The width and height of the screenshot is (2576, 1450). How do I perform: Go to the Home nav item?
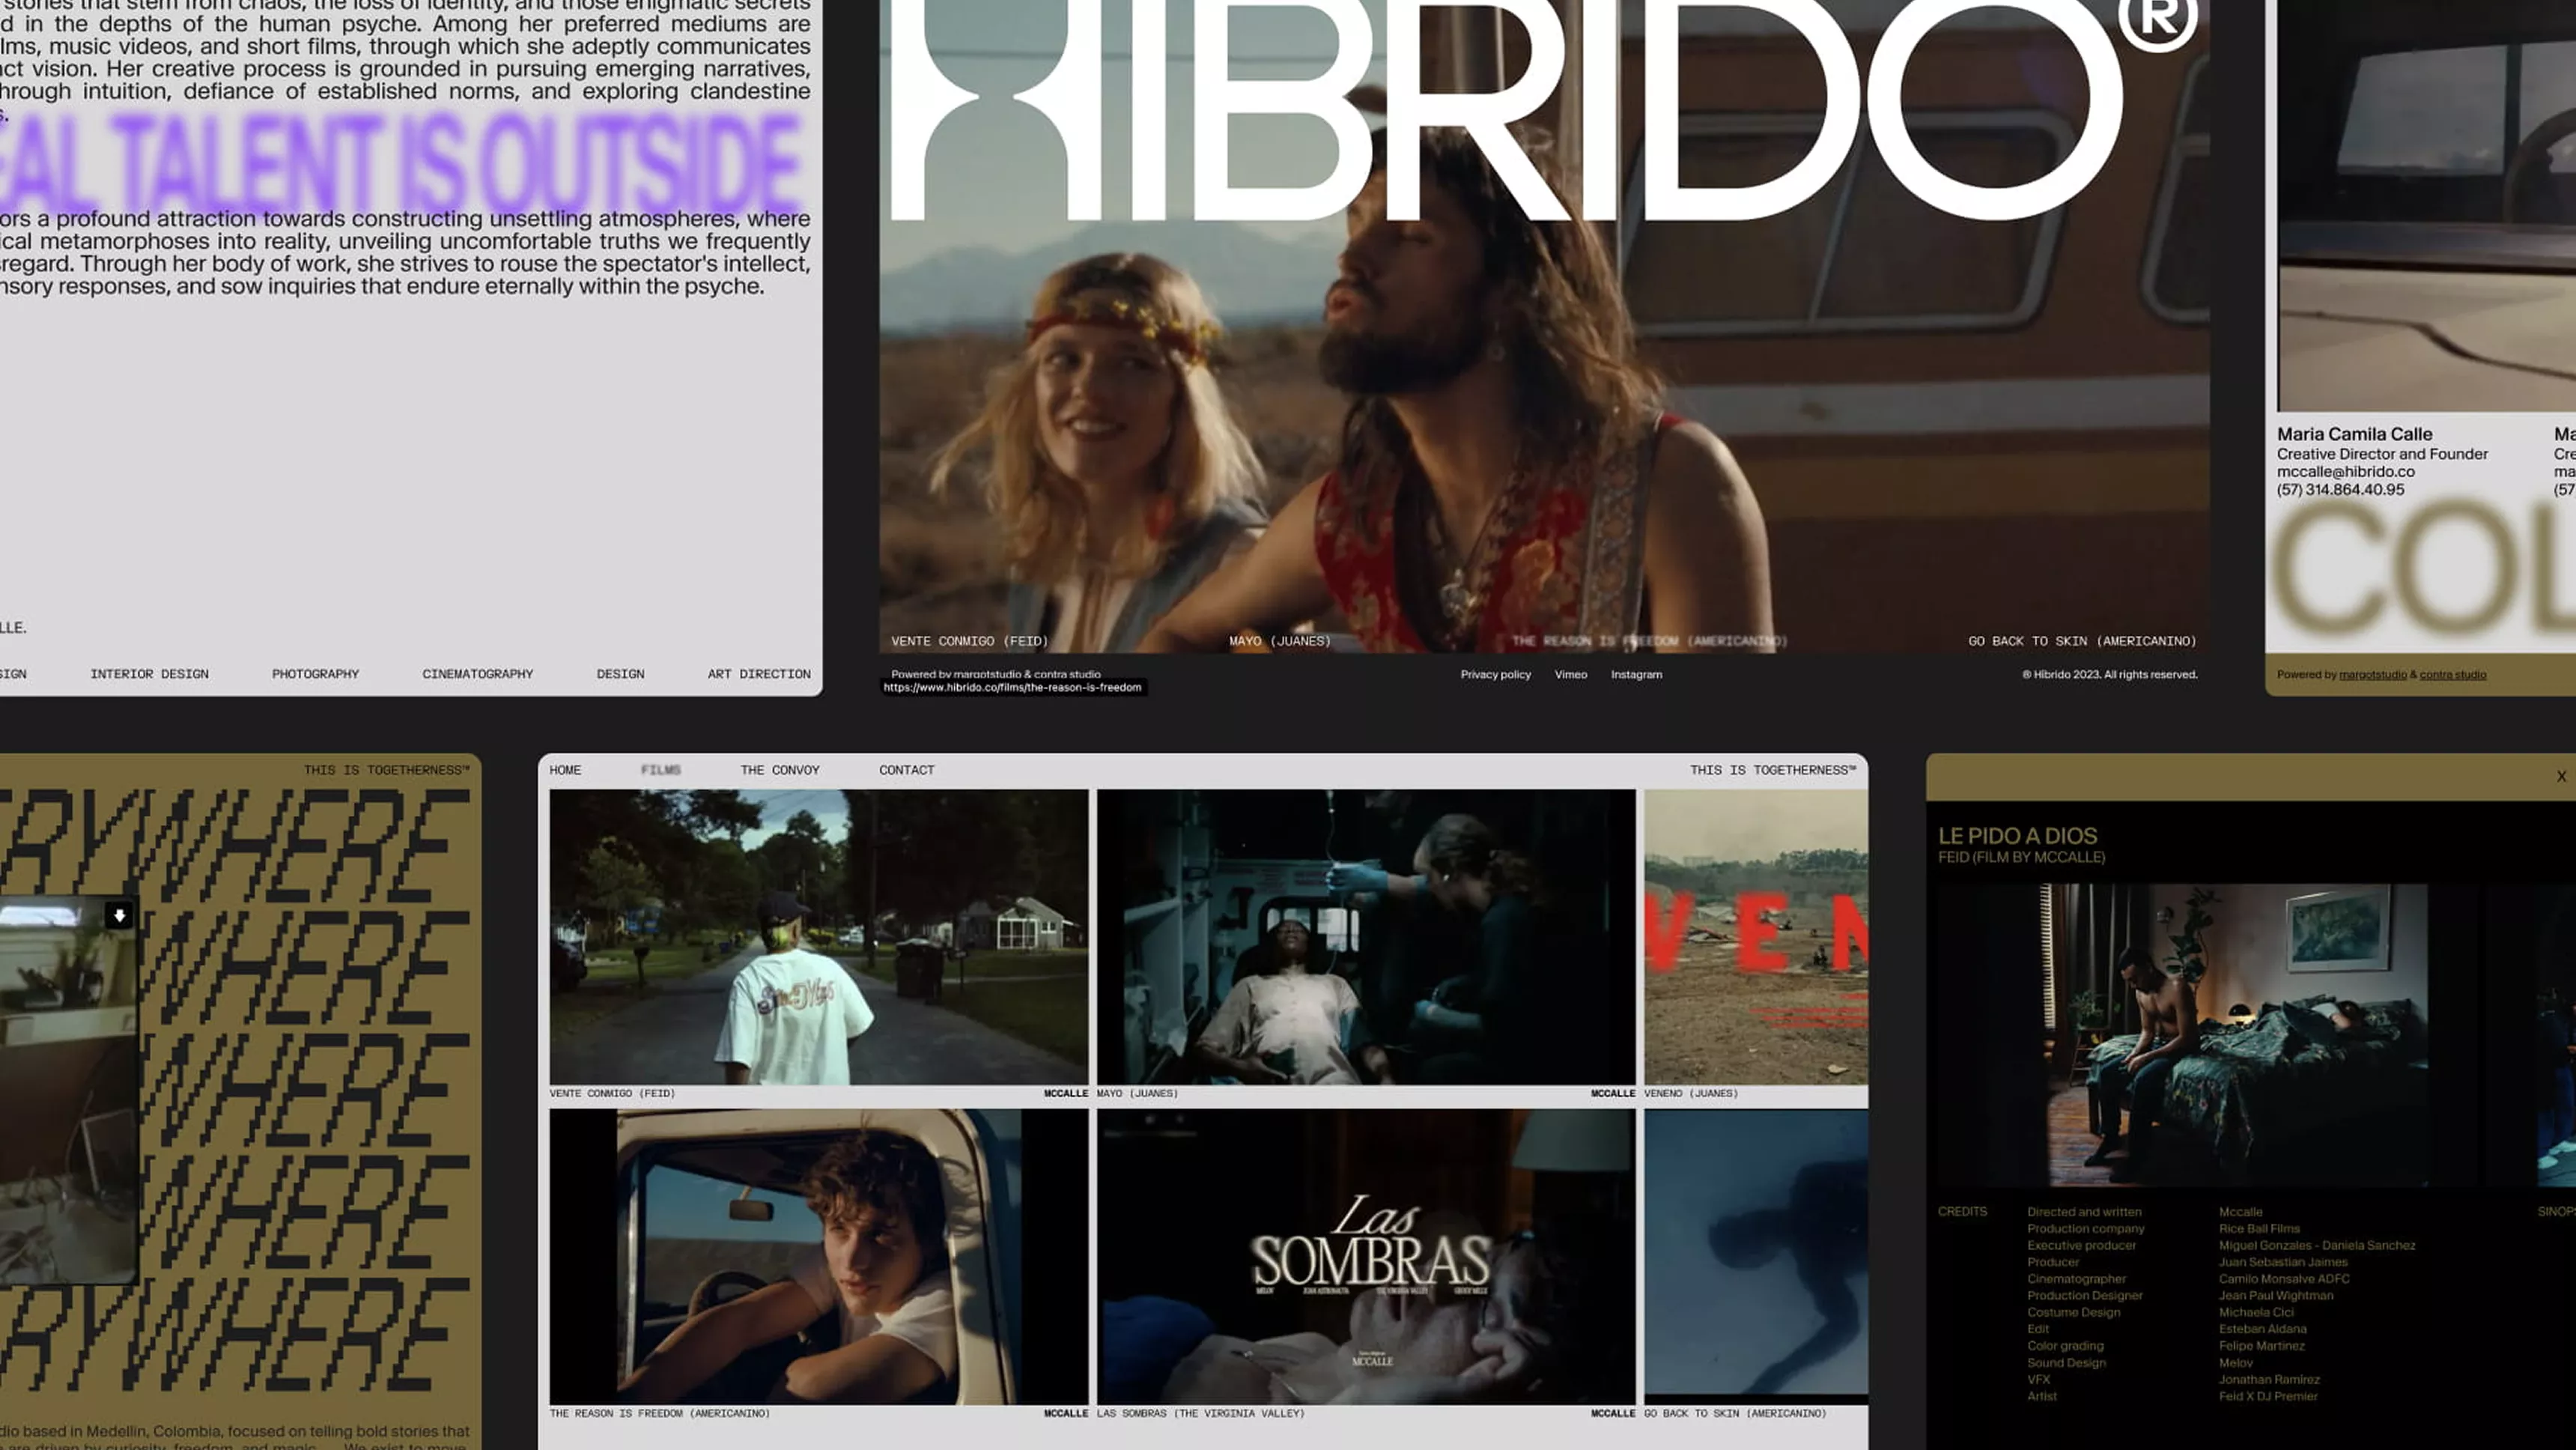coord(565,770)
